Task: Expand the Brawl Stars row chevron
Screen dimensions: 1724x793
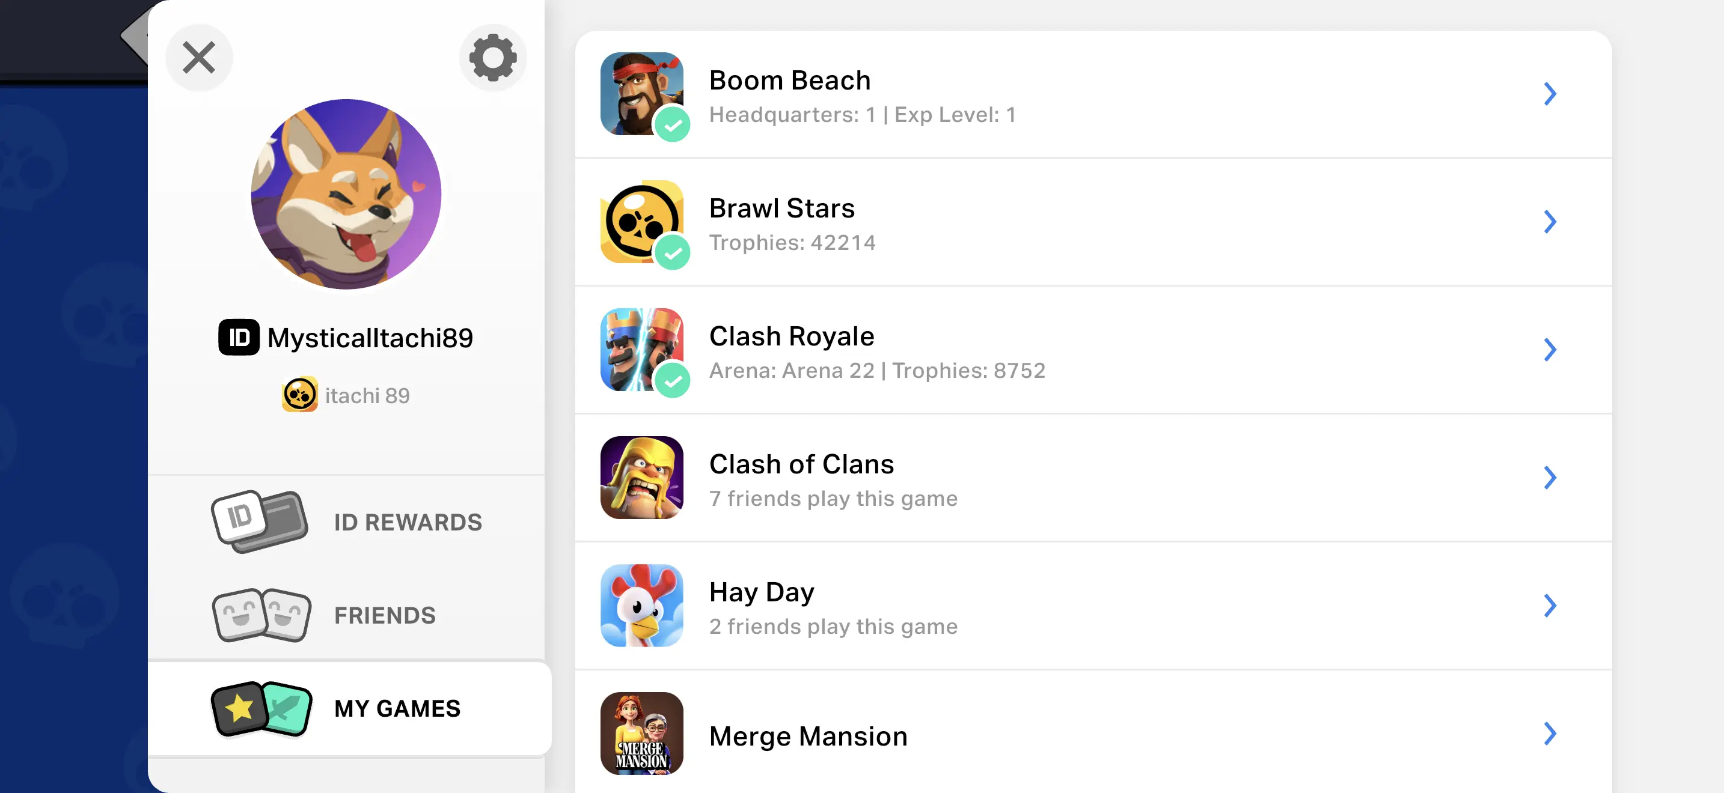Action: tap(1549, 222)
